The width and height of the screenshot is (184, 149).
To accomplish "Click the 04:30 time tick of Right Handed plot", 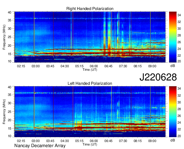I will pos(65,66).
